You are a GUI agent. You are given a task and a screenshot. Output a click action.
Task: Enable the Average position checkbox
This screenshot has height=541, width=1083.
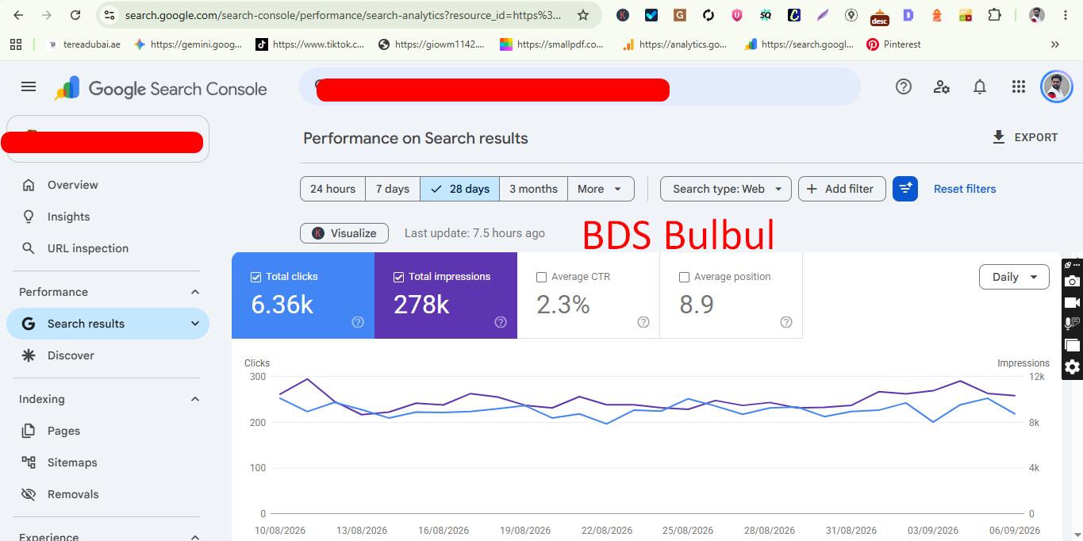click(x=684, y=277)
